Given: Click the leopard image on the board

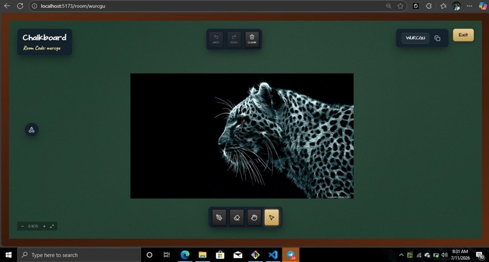Looking at the screenshot, I should pos(242,136).
